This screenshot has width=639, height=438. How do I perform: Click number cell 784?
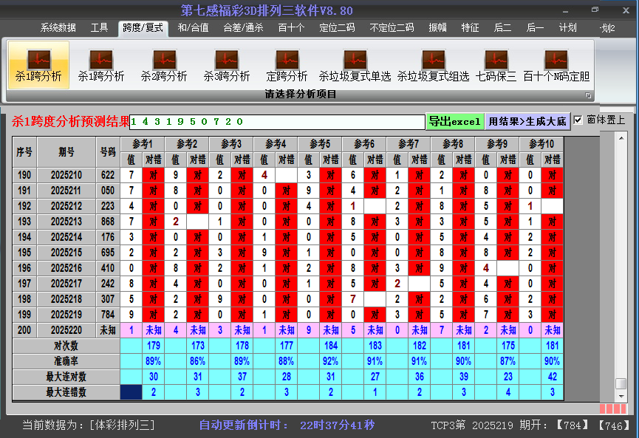[x=108, y=315]
